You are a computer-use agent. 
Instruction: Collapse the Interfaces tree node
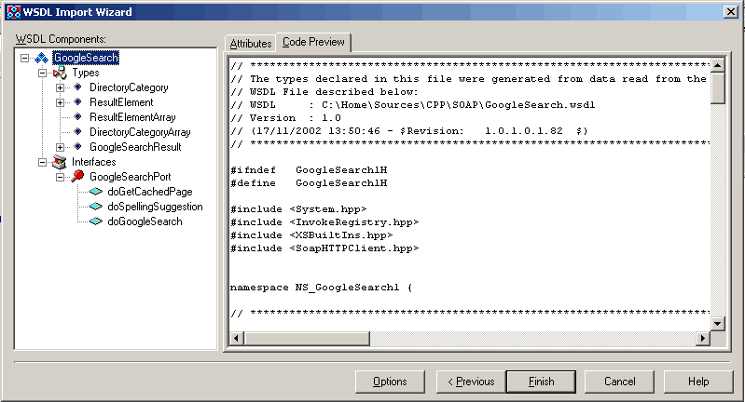pyautogui.click(x=42, y=162)
